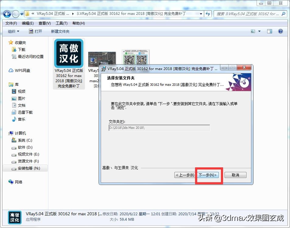Click the VRay5.04 正式版 breadcrumb segment
Image resolution: width=290 pixels, height=228 pixels.
coord(53,14)
